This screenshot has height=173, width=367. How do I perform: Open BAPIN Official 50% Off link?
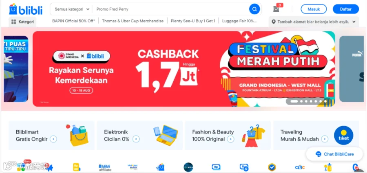pos(73,21)
